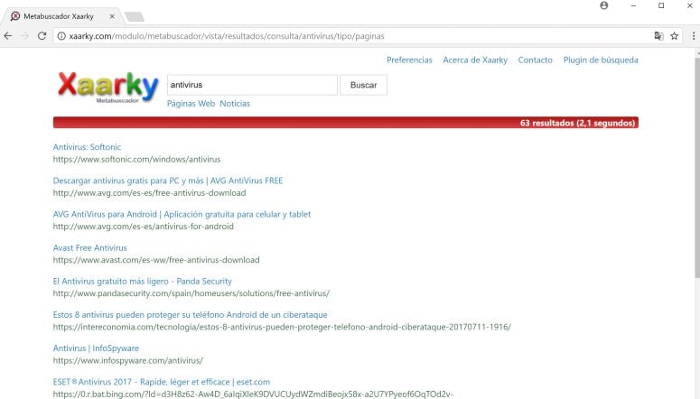
Task: Click the infospyware.com/antivirus URL text
Action: click(128, 360)
